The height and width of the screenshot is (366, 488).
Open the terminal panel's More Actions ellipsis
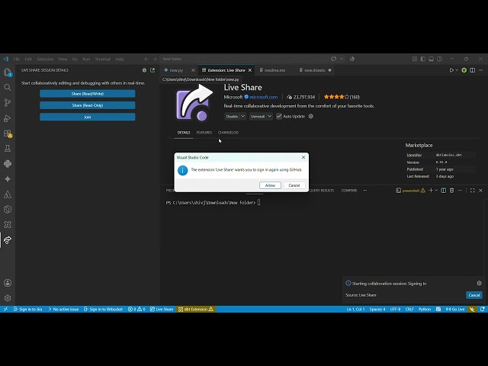pos(460,190)
